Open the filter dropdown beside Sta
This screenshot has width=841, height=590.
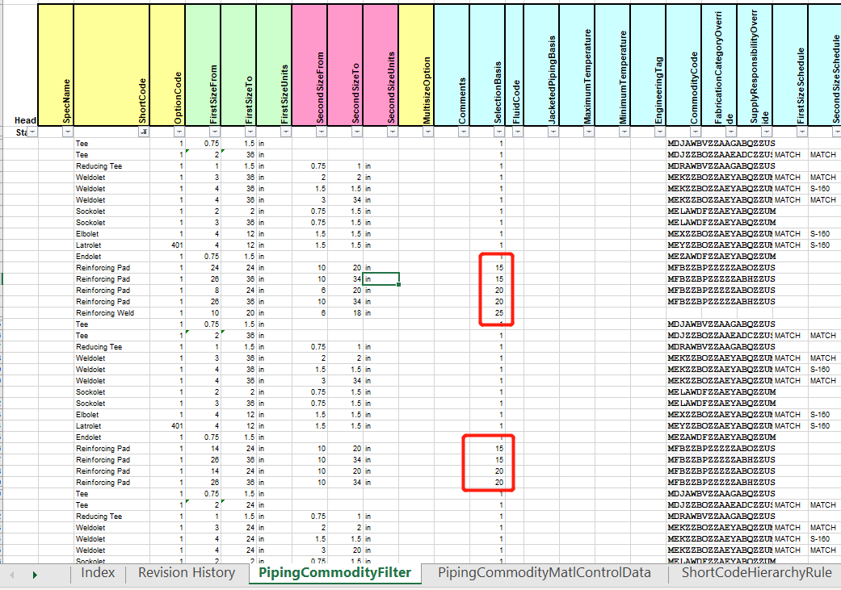click(x=32, y=132)
